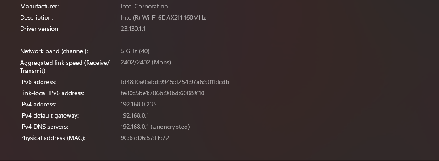This screenshot has width=439, height=161.
Task: Select the 2402/2402 (Mbps) value
Action: (146, 63)
